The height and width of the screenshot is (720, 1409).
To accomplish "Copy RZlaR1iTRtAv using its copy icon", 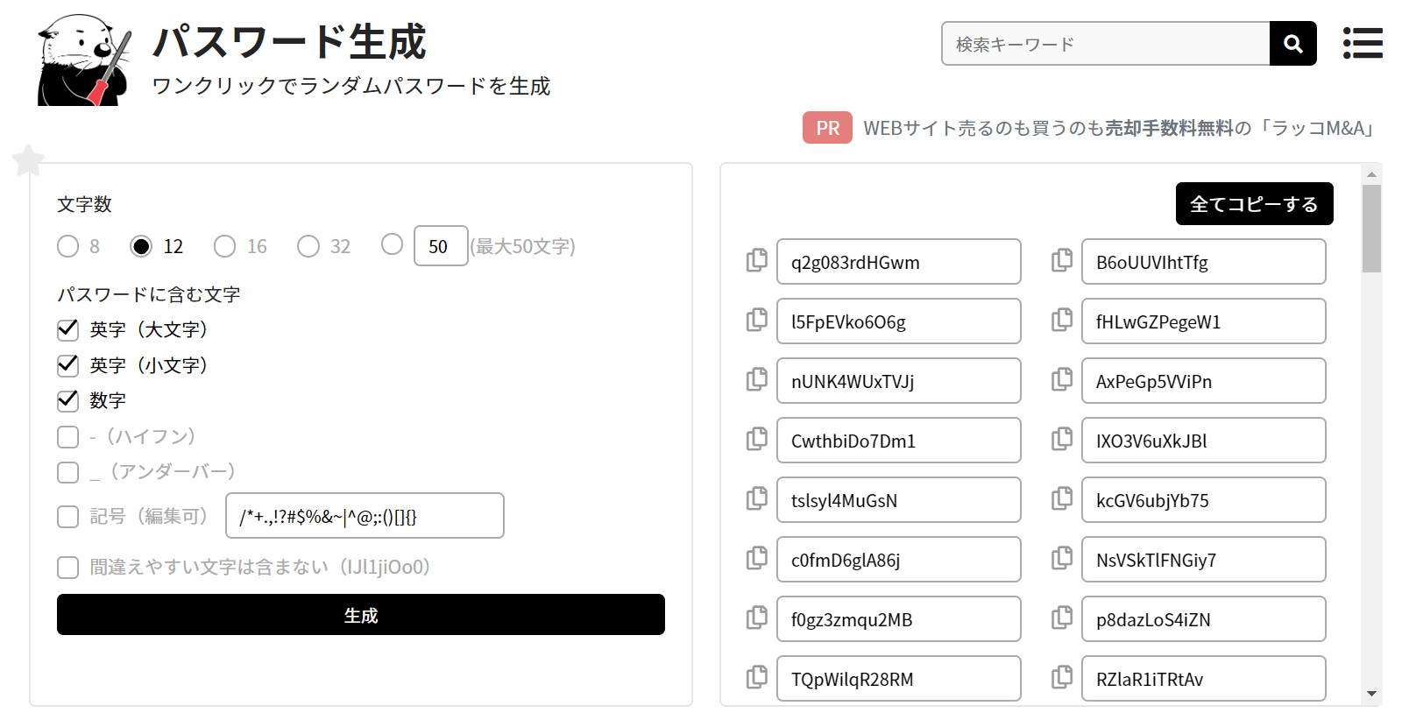I will point(1062,678).
